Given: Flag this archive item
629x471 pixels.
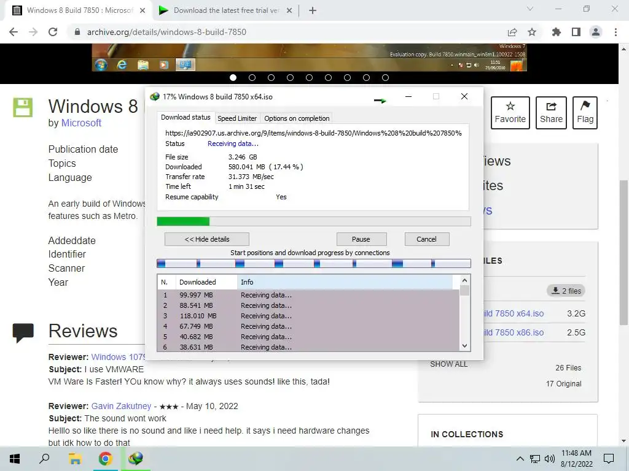Looking at the screenshot, I should click(585, 113).
